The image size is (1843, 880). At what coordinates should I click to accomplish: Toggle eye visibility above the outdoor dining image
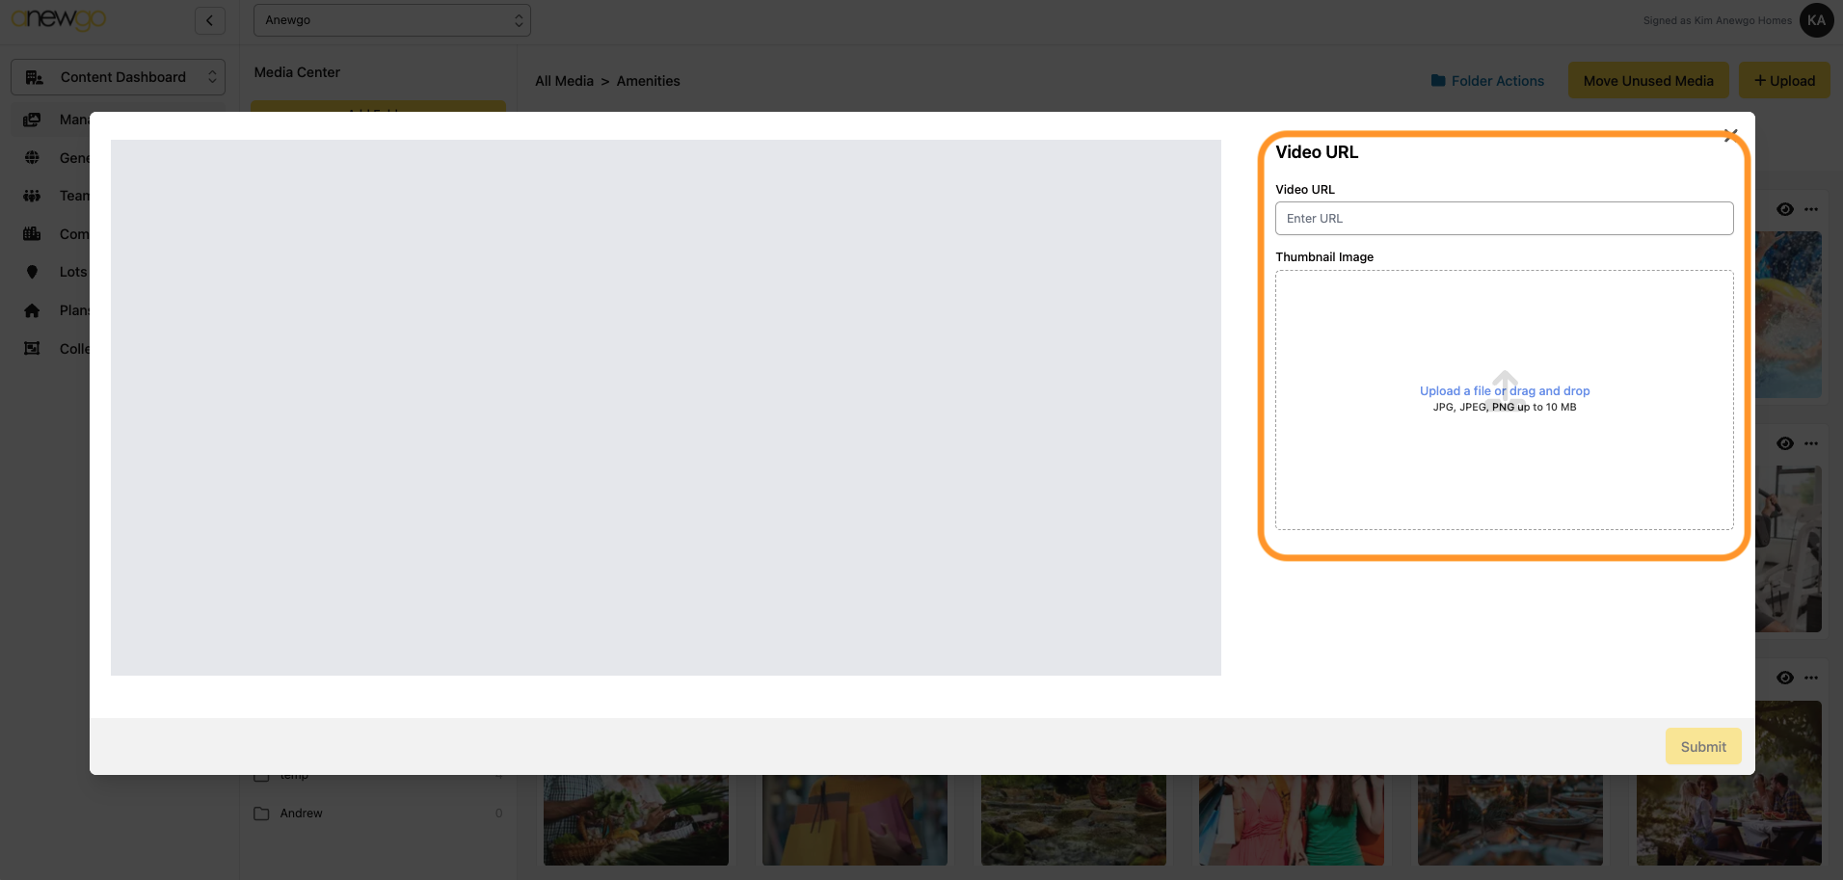click(1784, 678)
